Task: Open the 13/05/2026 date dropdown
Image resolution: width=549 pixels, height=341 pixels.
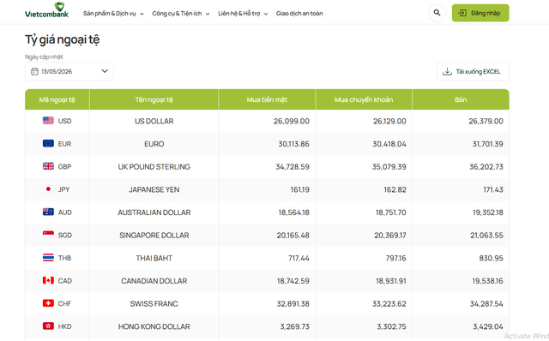Action: [x=69, y=71]
